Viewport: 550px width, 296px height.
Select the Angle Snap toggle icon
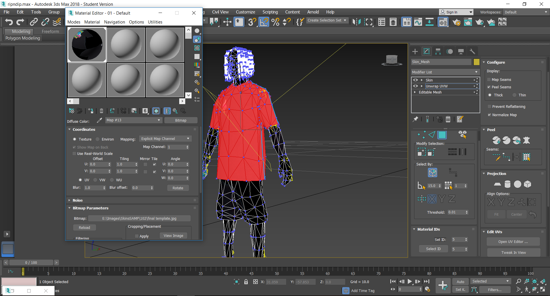[264, 22]
